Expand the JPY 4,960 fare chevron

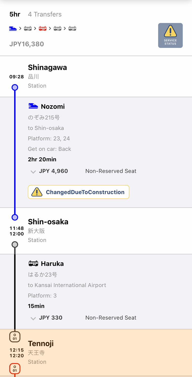click(x=33, y=172)
